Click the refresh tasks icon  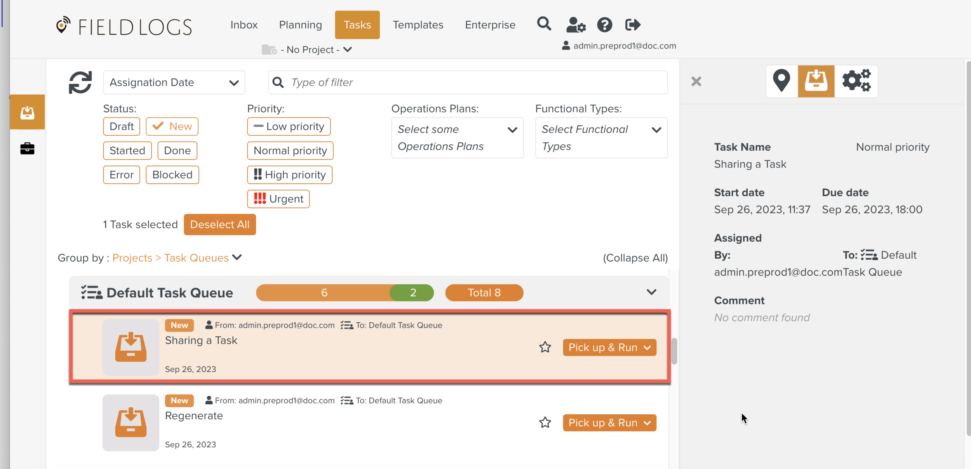coord(80,82)
